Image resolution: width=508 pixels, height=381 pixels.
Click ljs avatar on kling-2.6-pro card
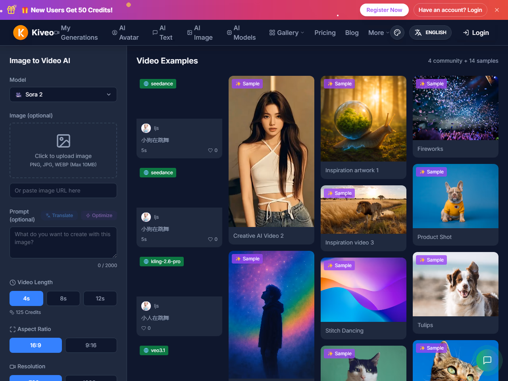coord(146,306)
